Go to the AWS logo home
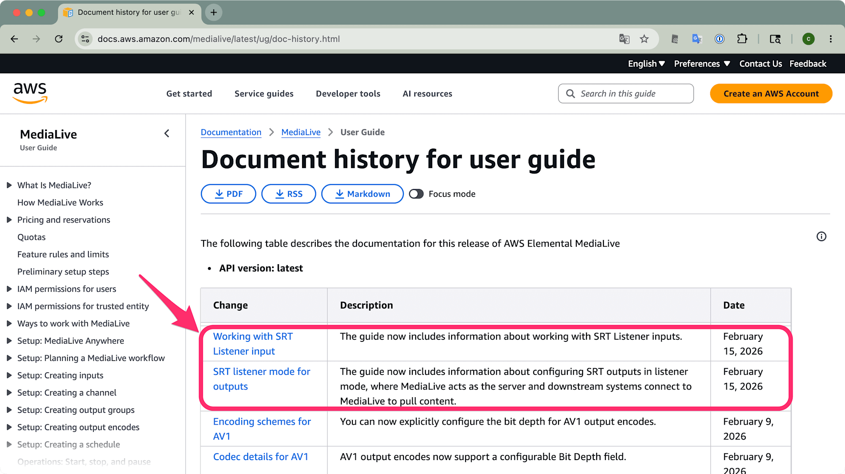Screen dimensions: 845x474 coord(30,93)
